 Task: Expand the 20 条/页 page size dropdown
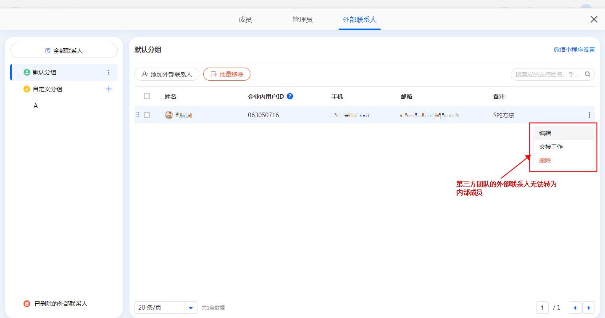191,307
